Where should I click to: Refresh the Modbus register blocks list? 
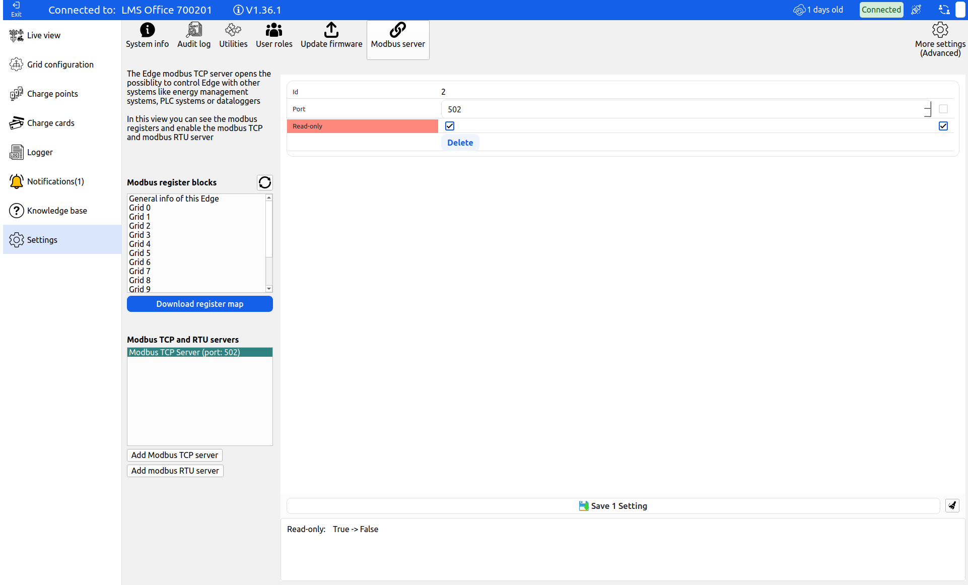pos(265,182)
